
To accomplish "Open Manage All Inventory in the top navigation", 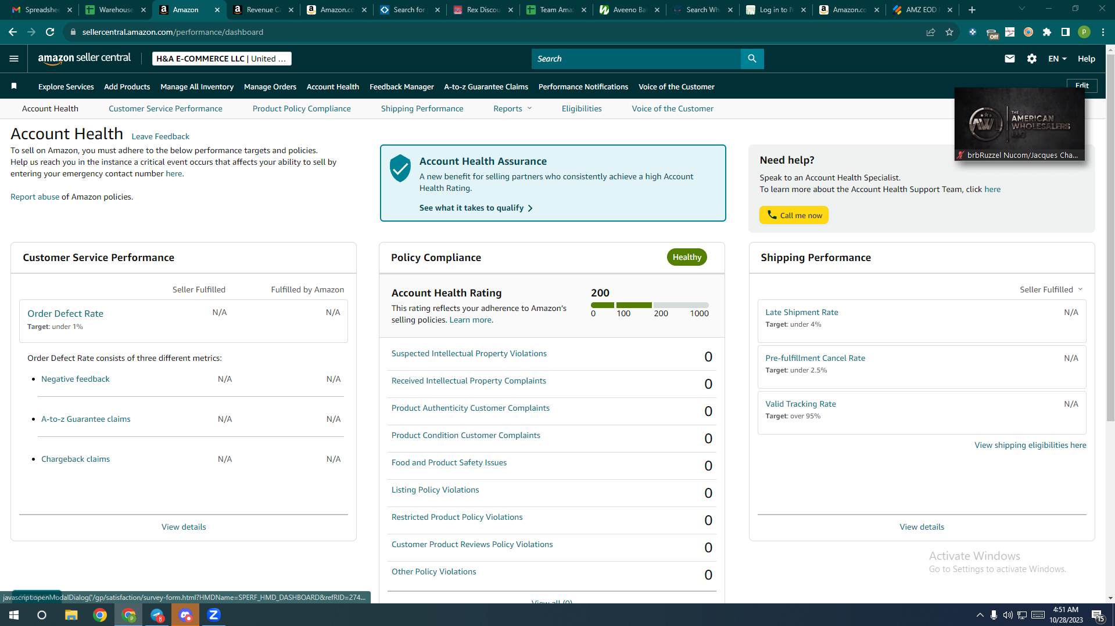I will [x=197, y=86].
